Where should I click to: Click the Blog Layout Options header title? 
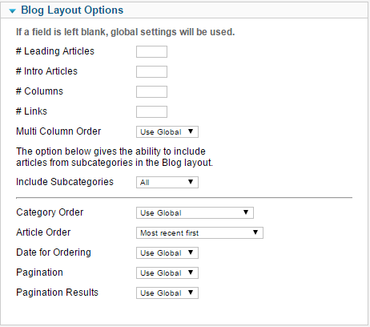click(x=72, y=10)
